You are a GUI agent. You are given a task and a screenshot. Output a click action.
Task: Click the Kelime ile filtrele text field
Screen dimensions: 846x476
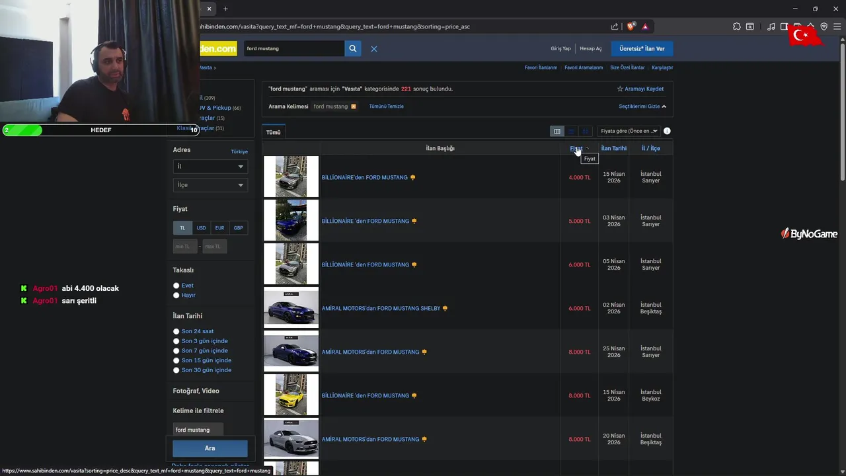[198, 430]
